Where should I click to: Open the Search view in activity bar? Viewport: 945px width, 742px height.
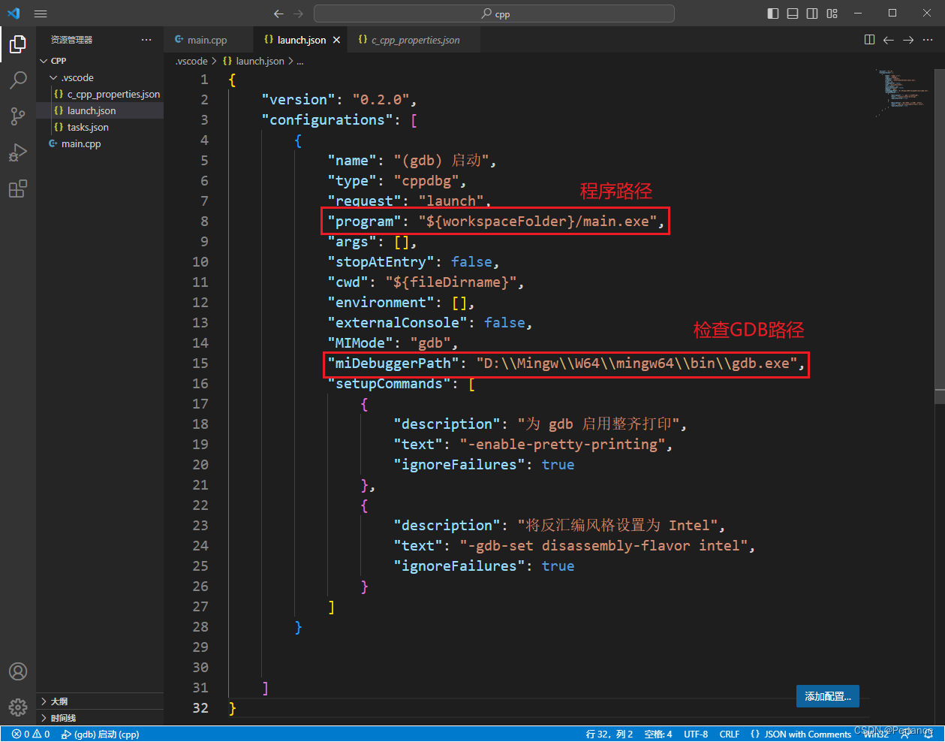point(18,80)
